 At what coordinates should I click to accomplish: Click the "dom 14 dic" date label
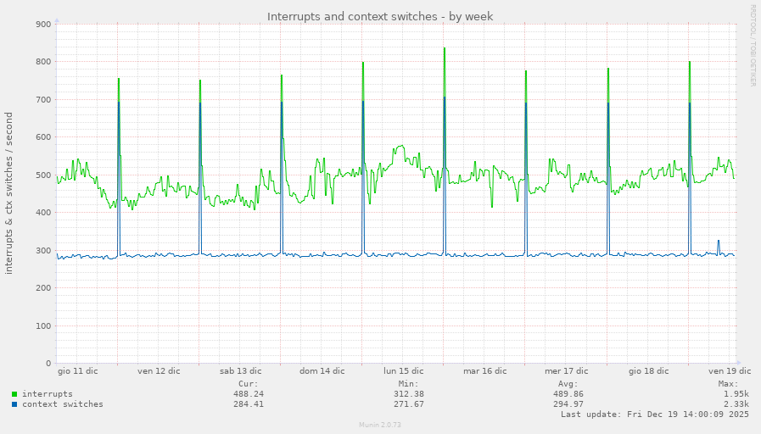(x=322, y=370)
